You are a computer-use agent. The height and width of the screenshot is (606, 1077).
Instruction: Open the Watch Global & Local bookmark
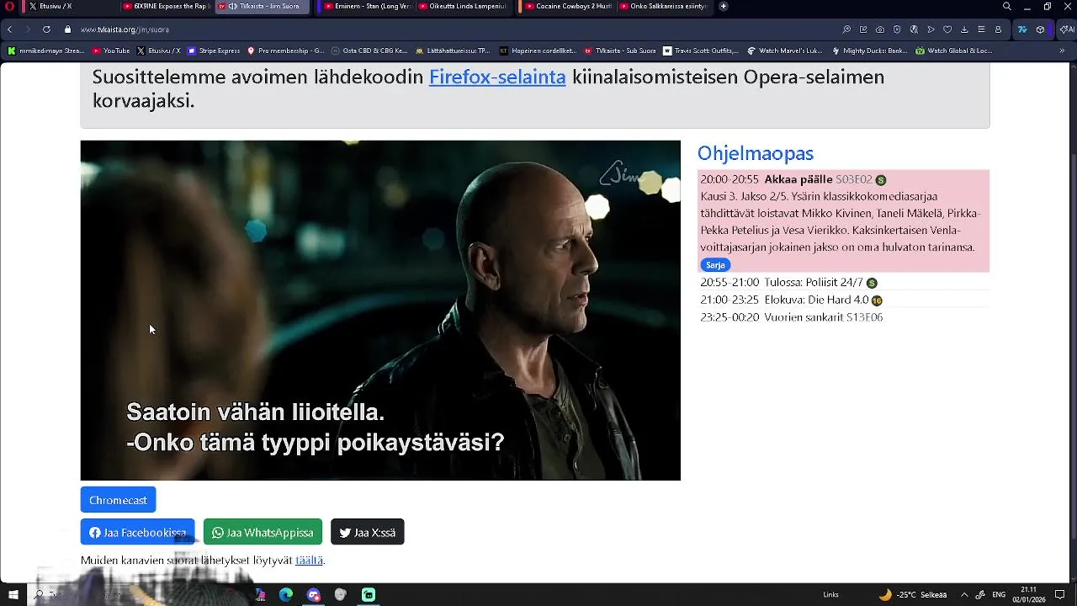pos(954,50)
